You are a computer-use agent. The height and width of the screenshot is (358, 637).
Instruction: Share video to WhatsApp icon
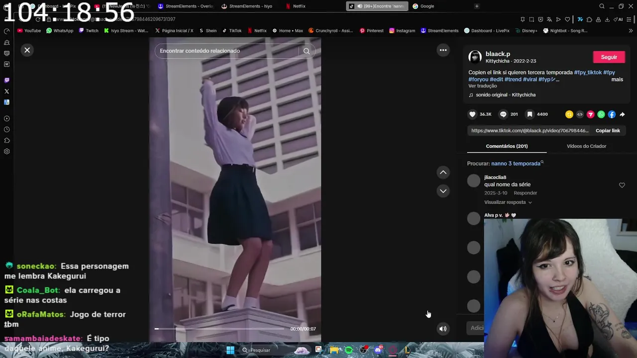click(601, 114)
